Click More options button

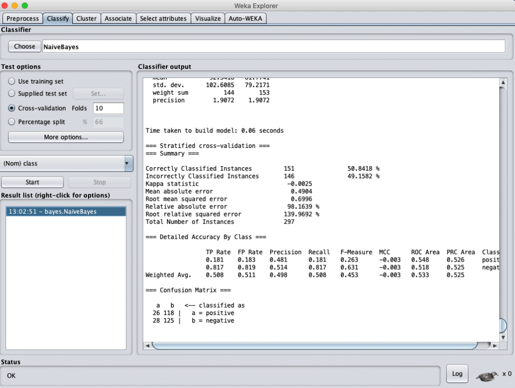pyautogui.click(x=66, y=137)
